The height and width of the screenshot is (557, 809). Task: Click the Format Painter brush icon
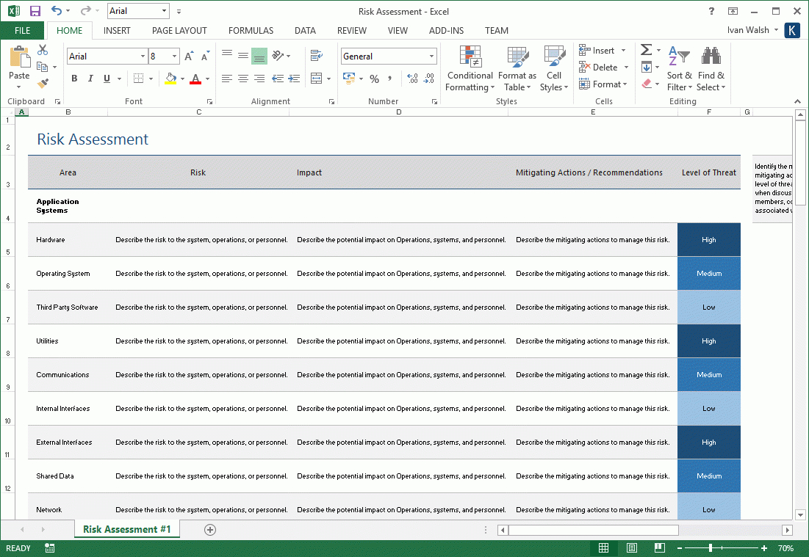point(43,84)
